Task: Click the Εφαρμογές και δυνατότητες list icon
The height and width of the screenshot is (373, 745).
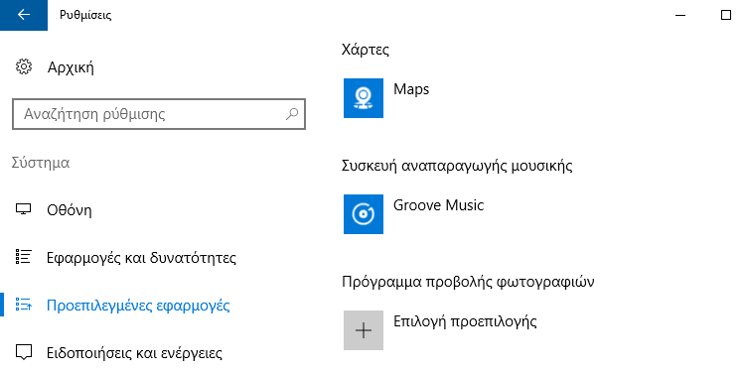Action: tap(23, 257)
